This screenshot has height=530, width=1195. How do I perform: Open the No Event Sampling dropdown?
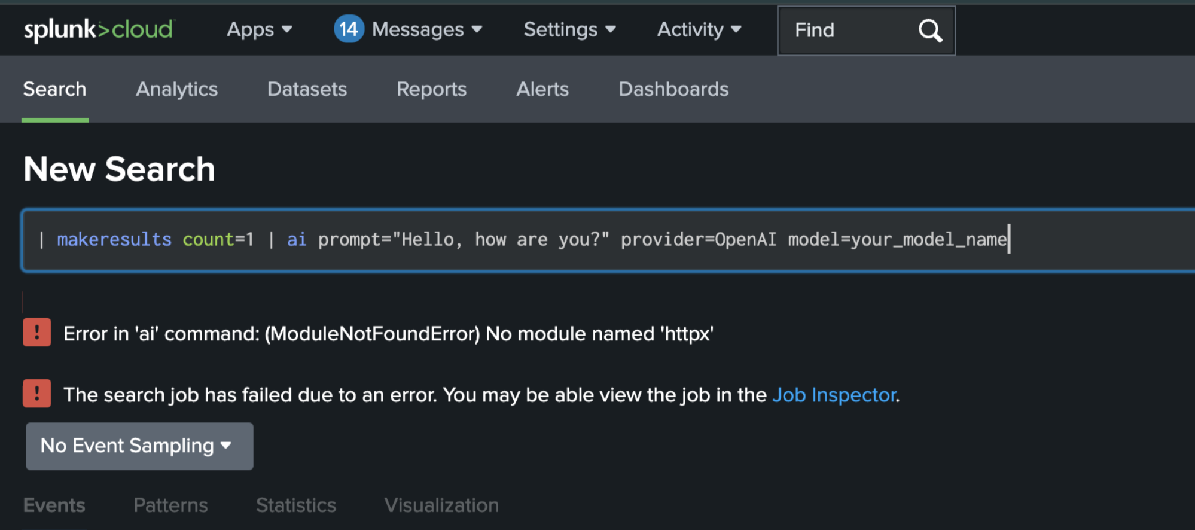(139, 446)
